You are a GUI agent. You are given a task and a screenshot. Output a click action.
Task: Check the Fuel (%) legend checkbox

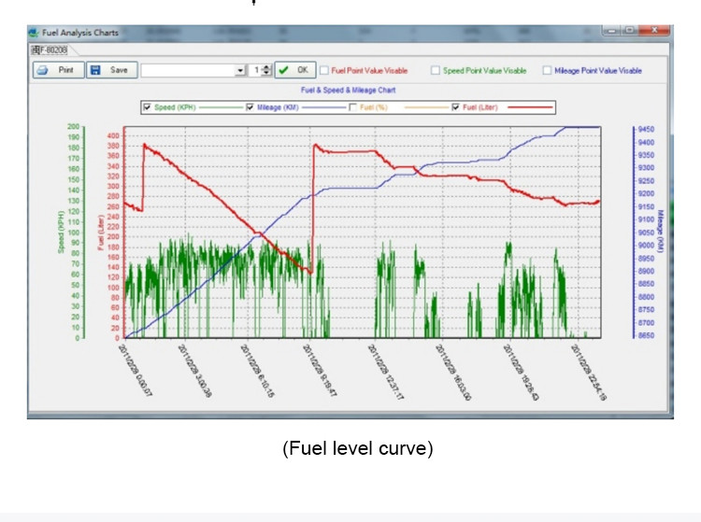(x=352, y=107)
